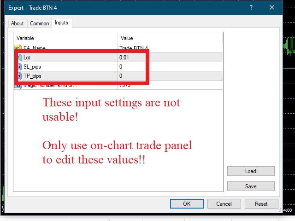Image resolution: width=295 pixels, height=221 pixels.
Task: Load a saved inputs set
Action: tap(251, 171)
